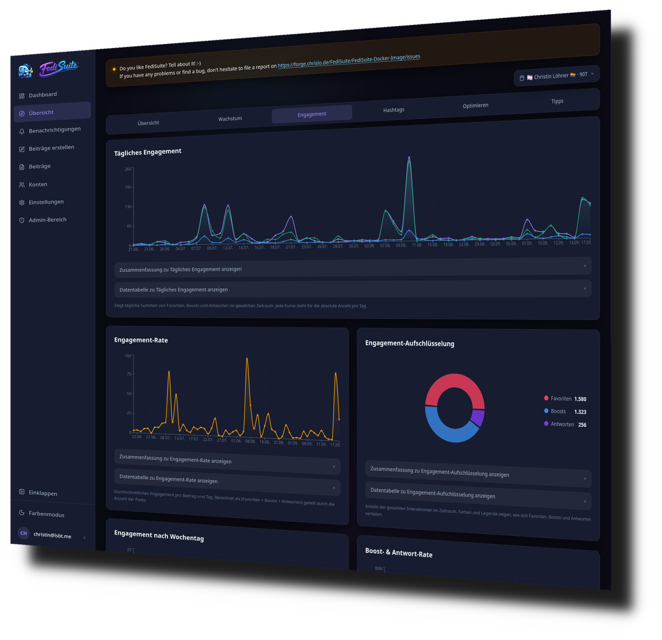Click the Tägliches Engagement heading
This screenshot has height=640, width=662.
pyautogui.click(x=148, y=152)
